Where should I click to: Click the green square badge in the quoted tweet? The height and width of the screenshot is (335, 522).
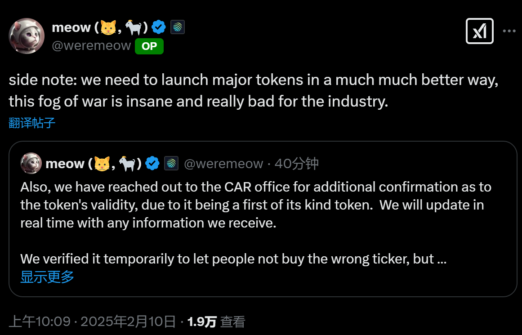click(x=170, y=163)
